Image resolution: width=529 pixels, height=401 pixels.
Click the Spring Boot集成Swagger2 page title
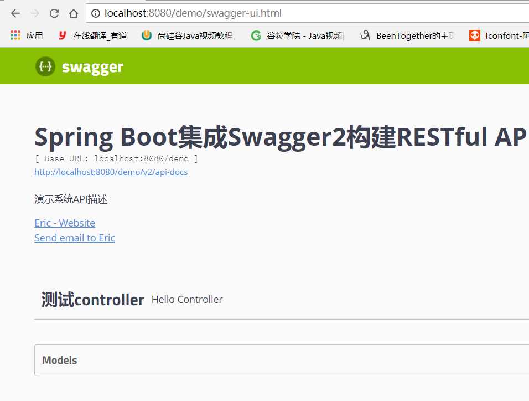tap(281, 137)
